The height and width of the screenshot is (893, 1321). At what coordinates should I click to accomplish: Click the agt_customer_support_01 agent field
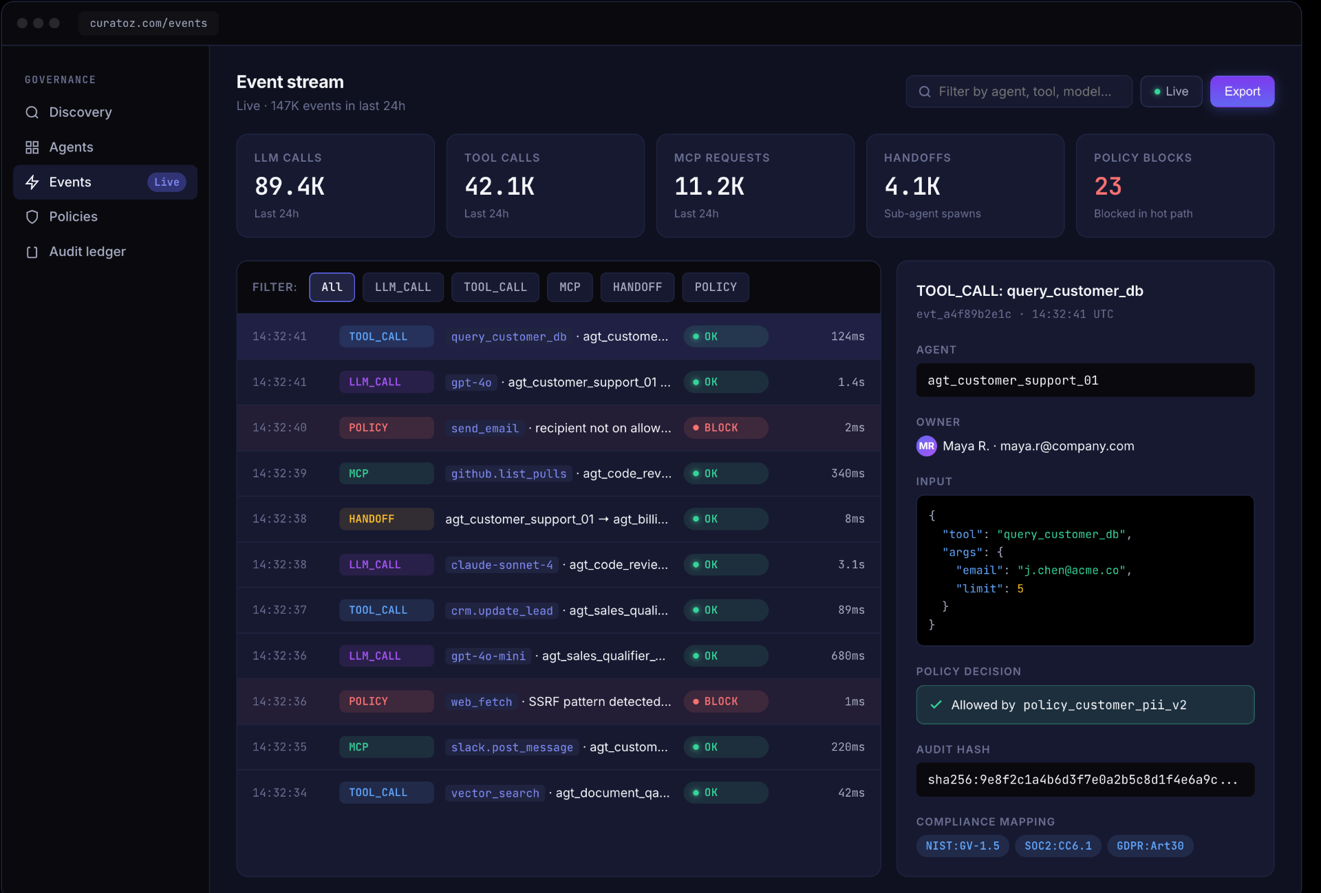coord(1085,380)
